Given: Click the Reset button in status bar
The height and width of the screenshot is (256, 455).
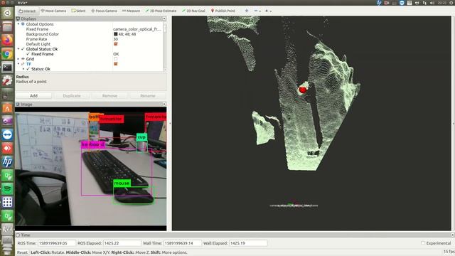Looking at the screenshot, I should click(x=22, y=252).
